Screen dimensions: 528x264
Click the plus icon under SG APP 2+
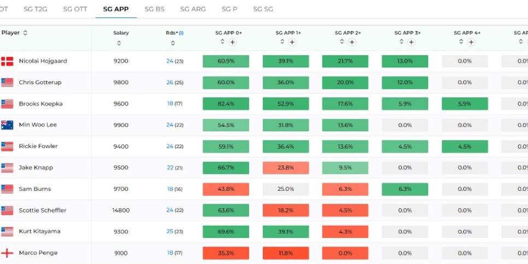(352, 42)
